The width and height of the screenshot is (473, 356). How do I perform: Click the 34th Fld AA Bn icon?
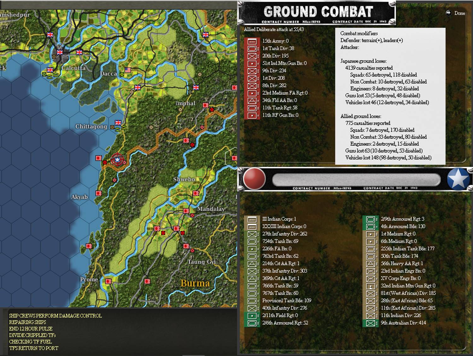pyautogui.click(x=252, y=101)
